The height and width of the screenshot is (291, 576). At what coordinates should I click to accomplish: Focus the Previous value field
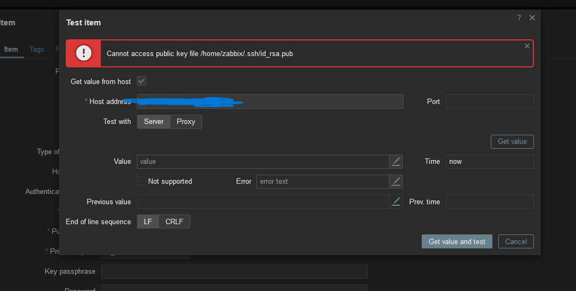263,202
